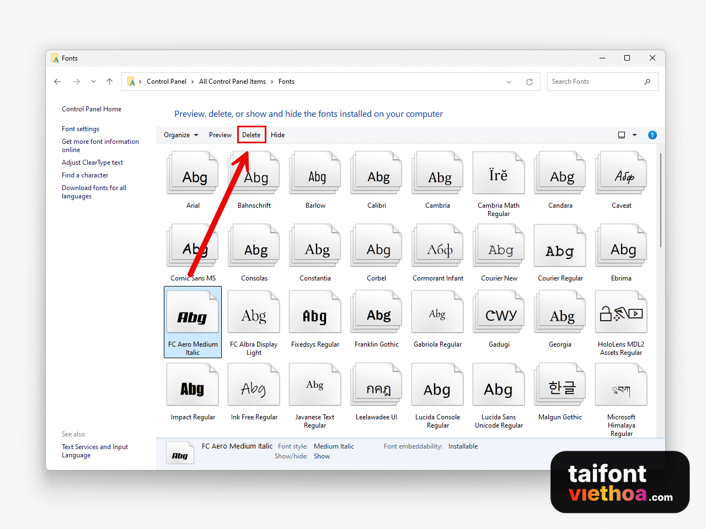Delete the selected font
This screenshot has height=529, width=706.
tap(252, 135)
